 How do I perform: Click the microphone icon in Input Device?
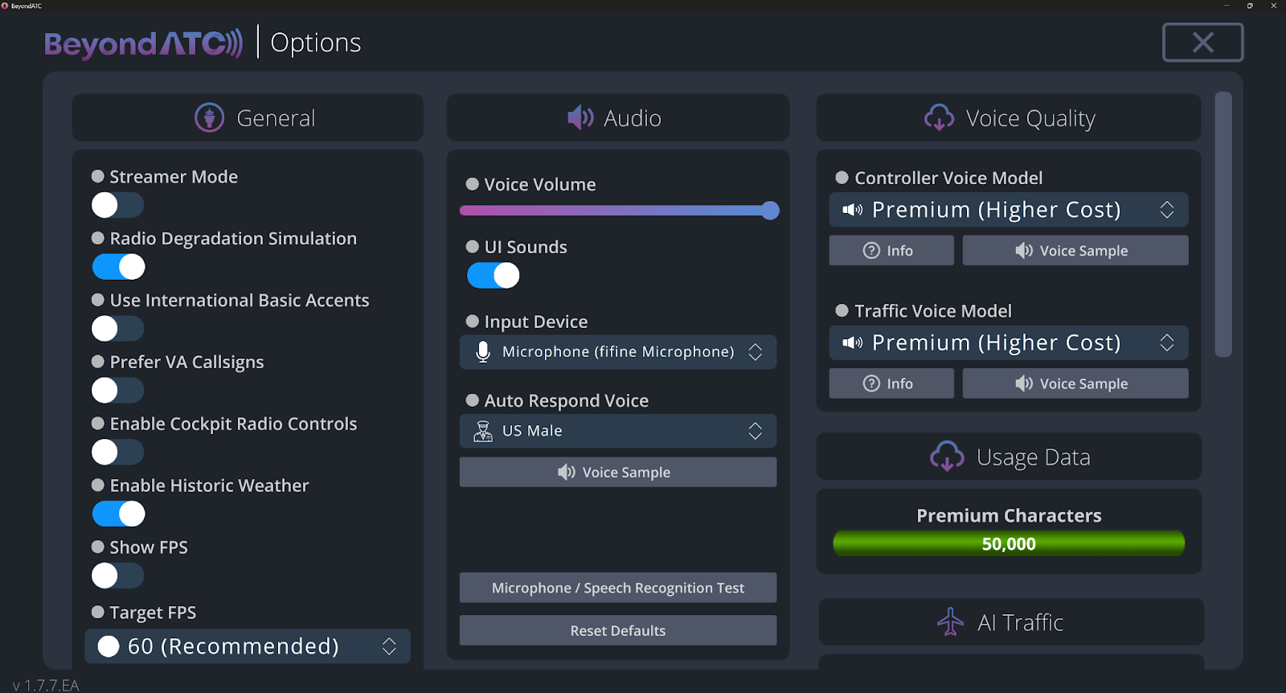pos(483,352)
